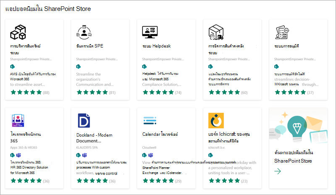Click publisher name 'Cloudwell'
This screenshot has height=195, width=336.
149,148
